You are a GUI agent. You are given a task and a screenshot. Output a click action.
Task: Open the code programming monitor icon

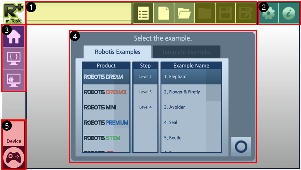pyautogui.click(x=14, y=59)
